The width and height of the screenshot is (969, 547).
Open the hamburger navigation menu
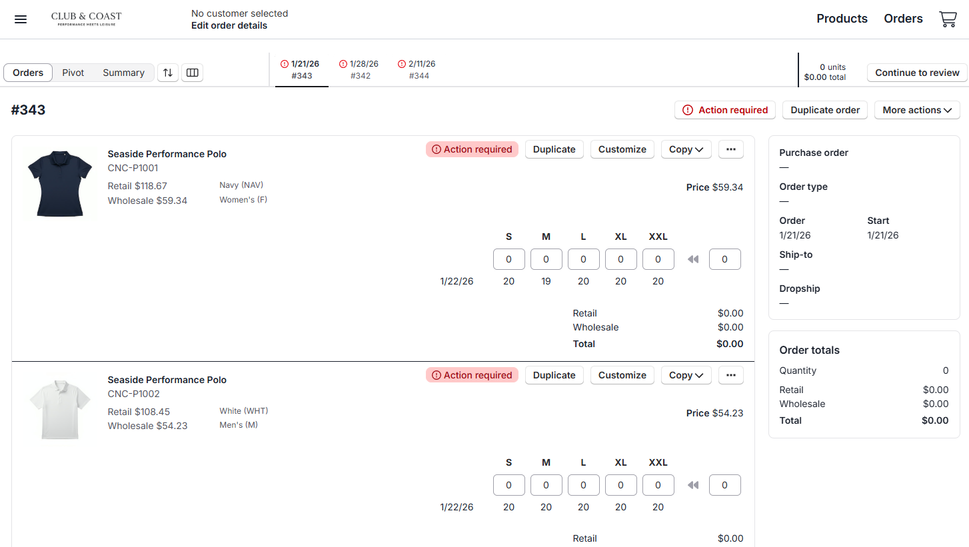[x=21, y=19]
